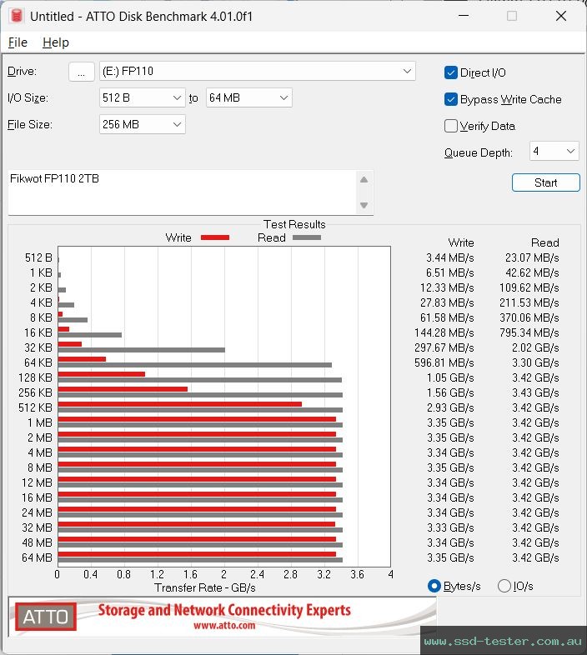Click the write value 3.33 GB/s
Image resolution: width=587 pixels, height=655 pixels.
tap(450, 527)
